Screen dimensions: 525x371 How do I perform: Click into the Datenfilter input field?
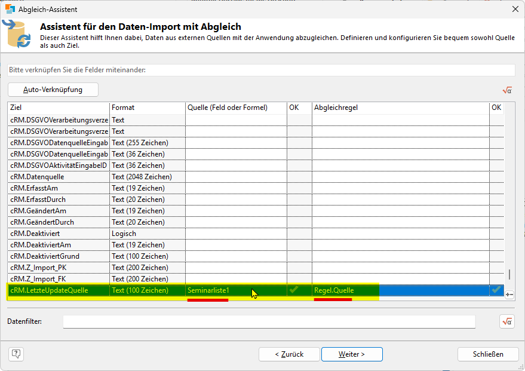[269, 321]
